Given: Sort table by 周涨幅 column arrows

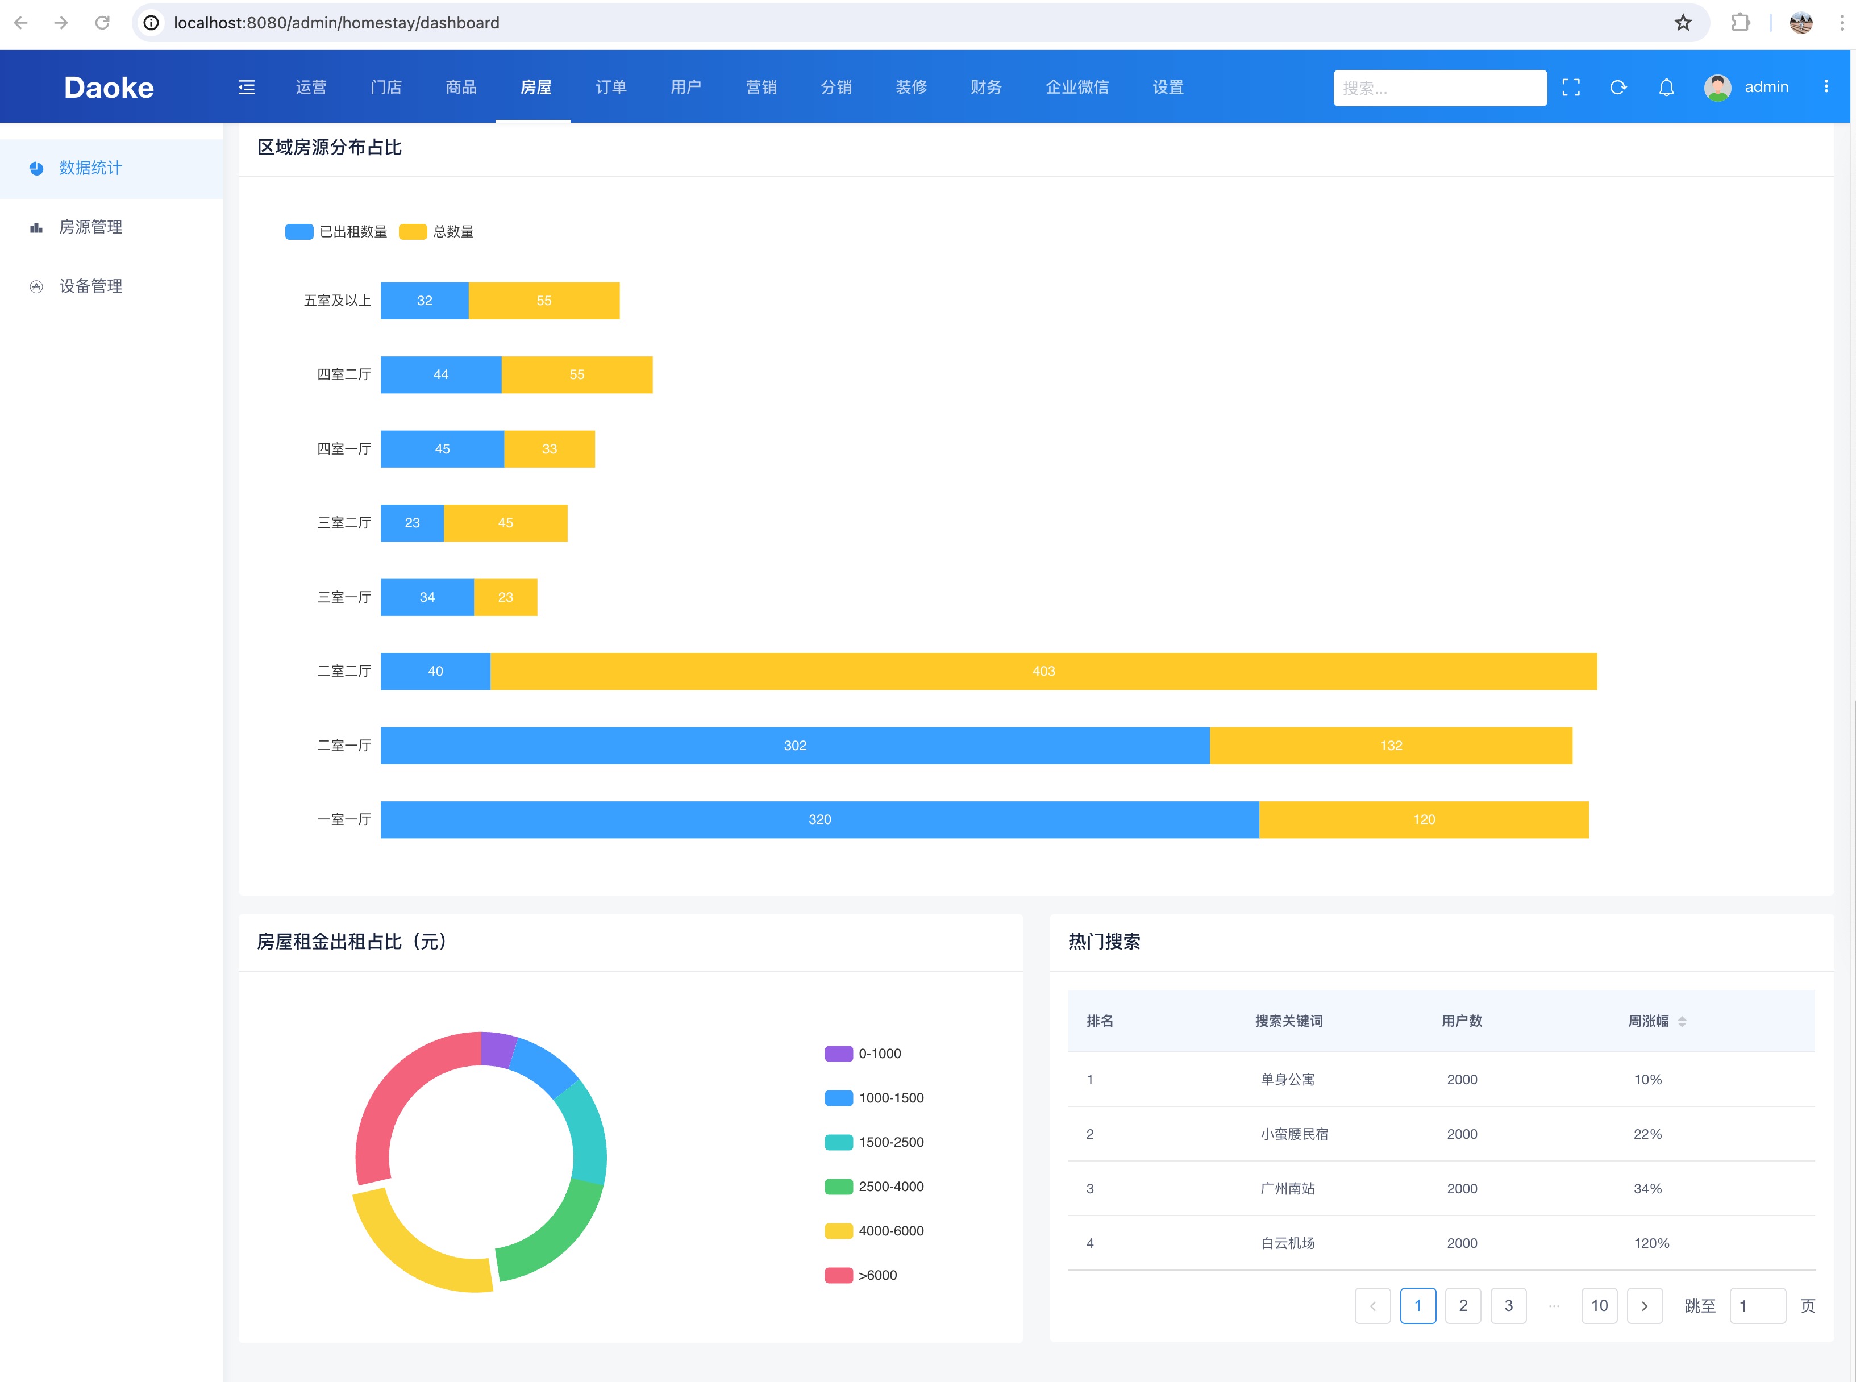Looking at the screenshot, I should click(1682, 1022).
